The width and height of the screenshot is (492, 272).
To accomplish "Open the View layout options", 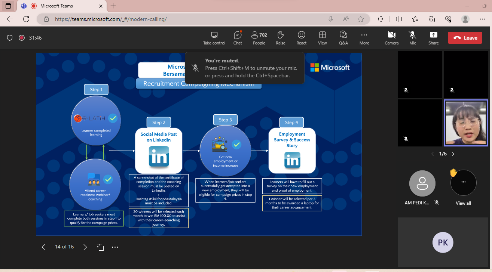I will (x=322, y=38).
